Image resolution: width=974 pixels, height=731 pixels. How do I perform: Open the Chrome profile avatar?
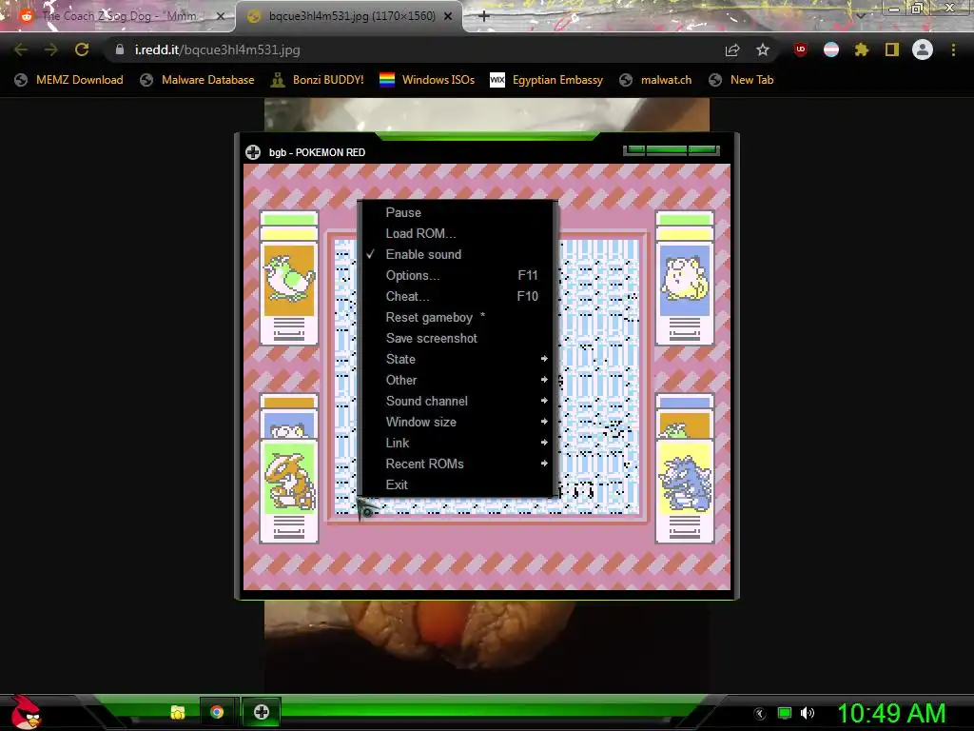coord(923,49)
